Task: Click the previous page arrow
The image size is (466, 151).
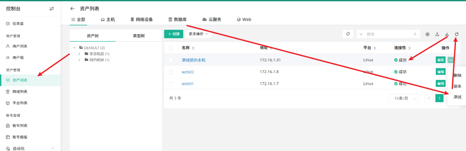Action: pos(429,98)
